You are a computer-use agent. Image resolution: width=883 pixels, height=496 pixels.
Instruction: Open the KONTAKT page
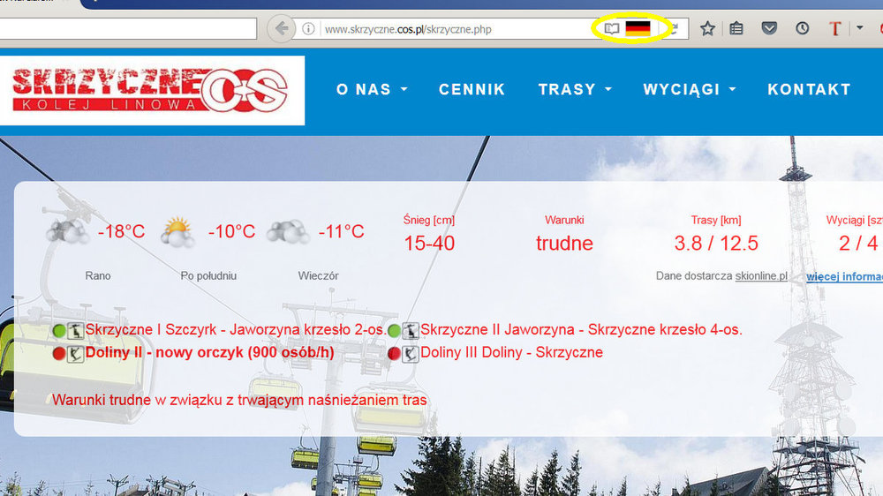click(809, 89)
